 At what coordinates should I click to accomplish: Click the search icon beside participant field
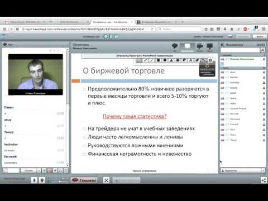pyautogui.click(x=262, y=50)
